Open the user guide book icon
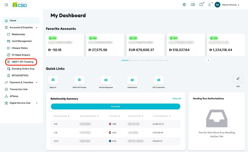The width and height of the screenshot is (248, 152). (x=193, y=5)
